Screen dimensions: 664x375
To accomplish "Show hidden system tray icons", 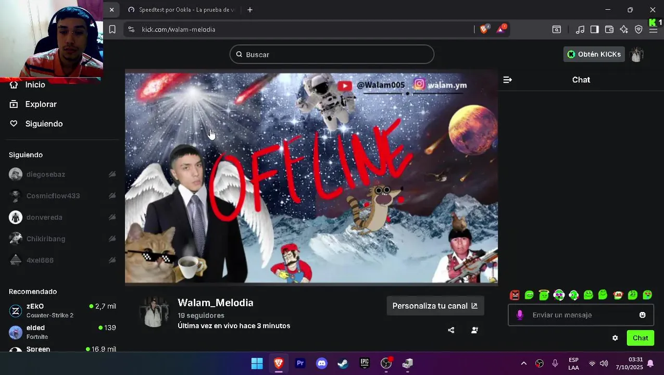I will tap(523, 364).
